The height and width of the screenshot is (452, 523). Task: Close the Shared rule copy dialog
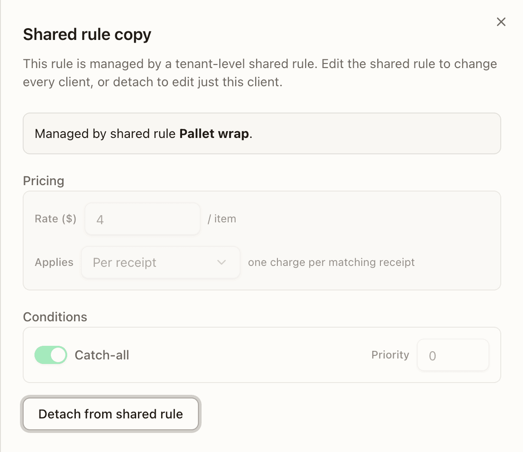(x=501, y=22)
